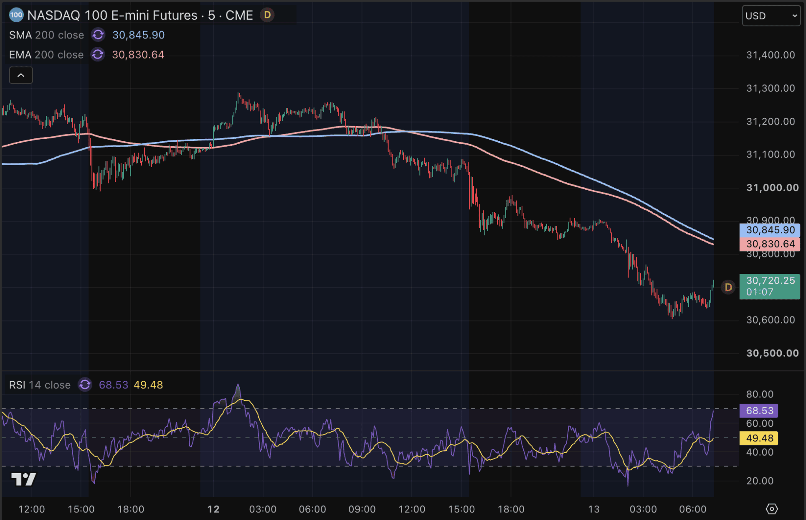This screenshot has height=520, width=806.
Task: Click the EMA 200 indicator refresh icon
Action: tap(98, 55)
